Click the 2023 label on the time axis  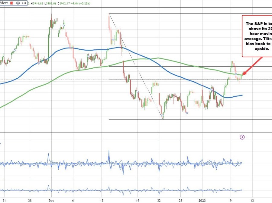(x=202, y=200)
